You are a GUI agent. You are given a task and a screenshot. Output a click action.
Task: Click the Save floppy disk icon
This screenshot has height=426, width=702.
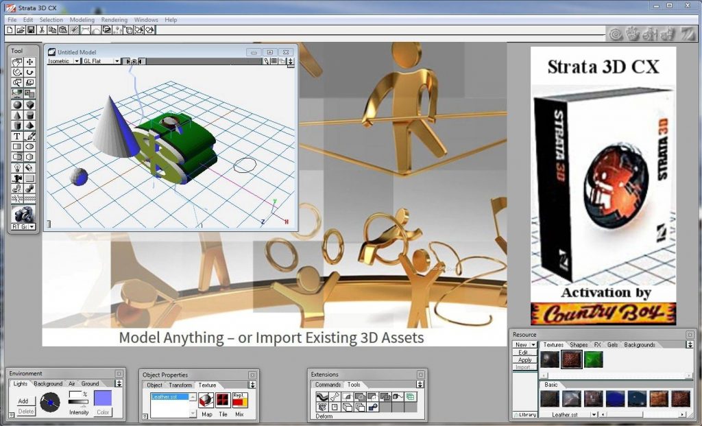tap(31, 29)
